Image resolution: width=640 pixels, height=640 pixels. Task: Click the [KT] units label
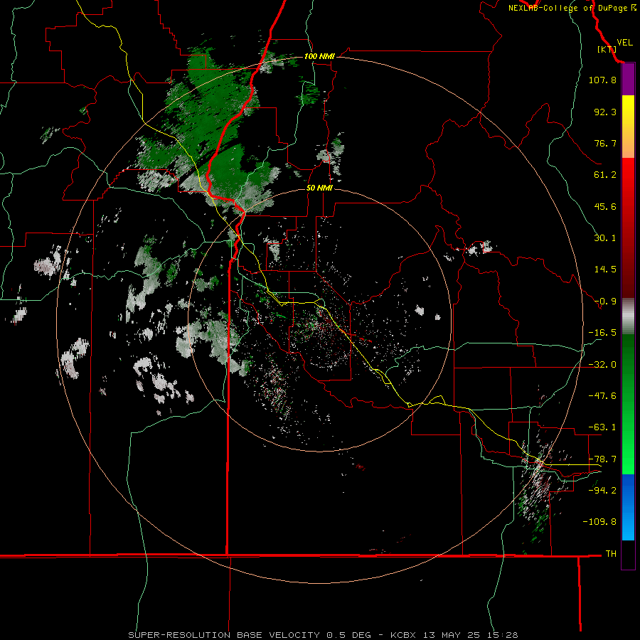pyautogui.click(x=607, y=49)
